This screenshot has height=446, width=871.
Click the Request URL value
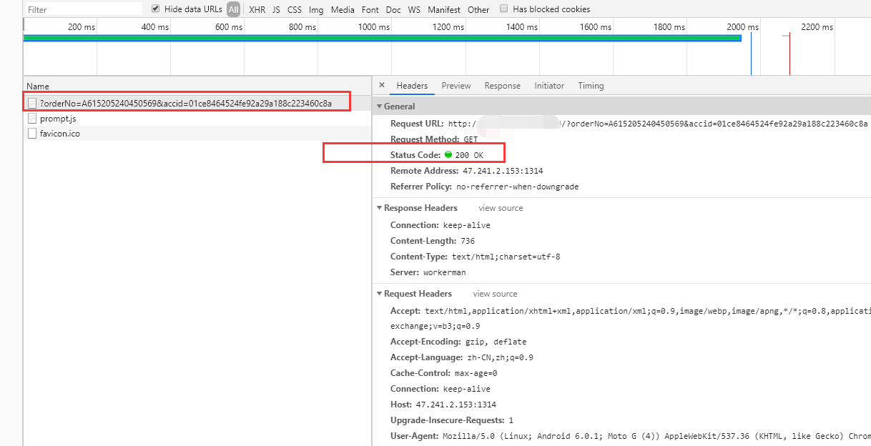pos(658,124)
